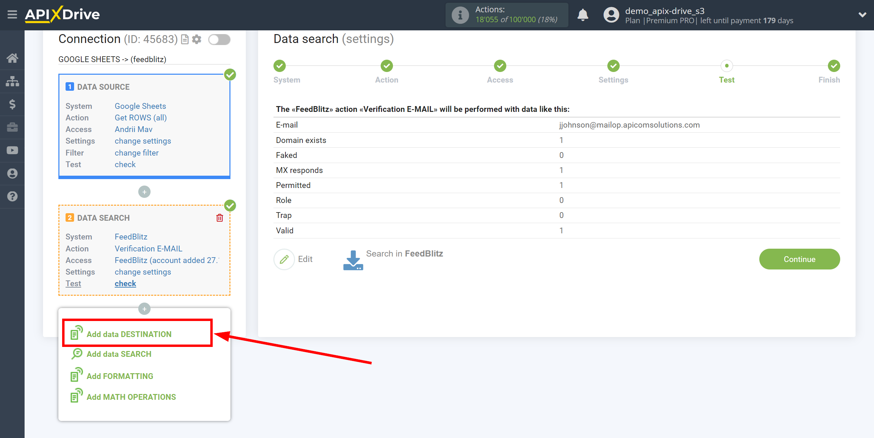Open FeedBlitz account access link
The height and width of the screenshot is (438, 874).
click(167, 260)
